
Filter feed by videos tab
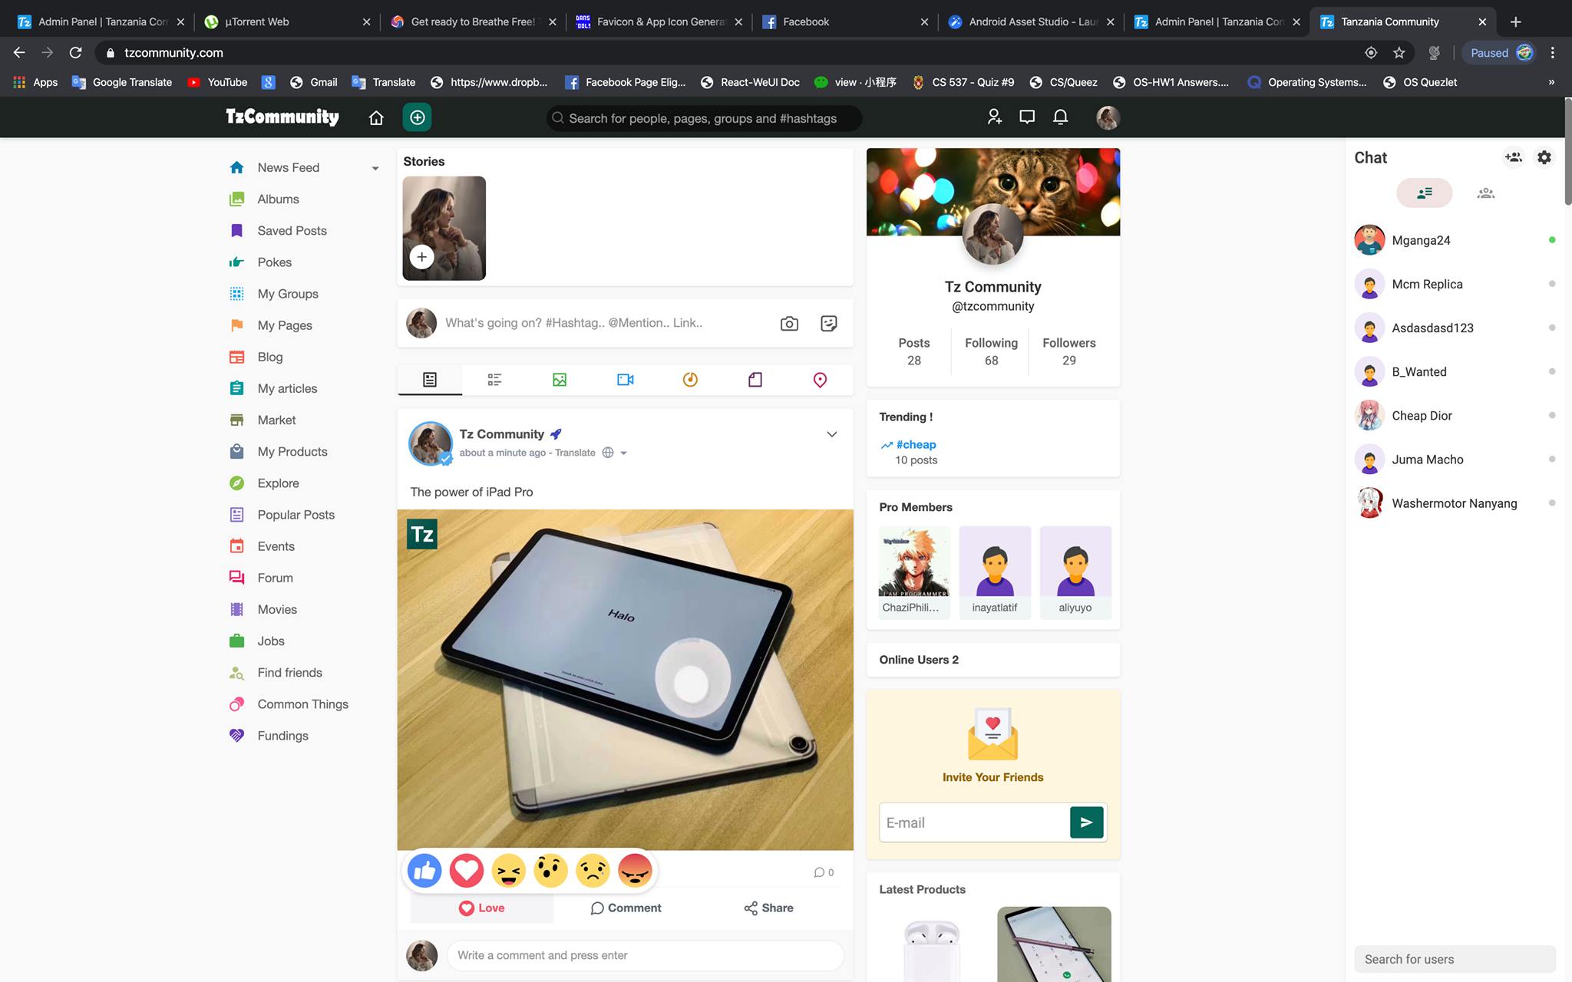tap(625, 380)
